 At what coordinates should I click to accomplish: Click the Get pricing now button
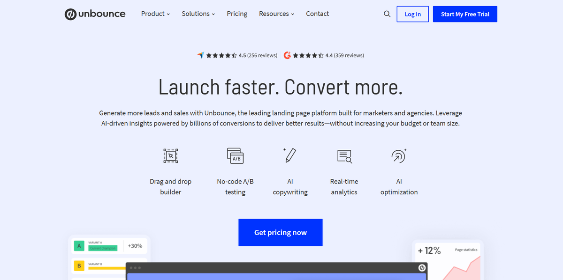point(281,232)
